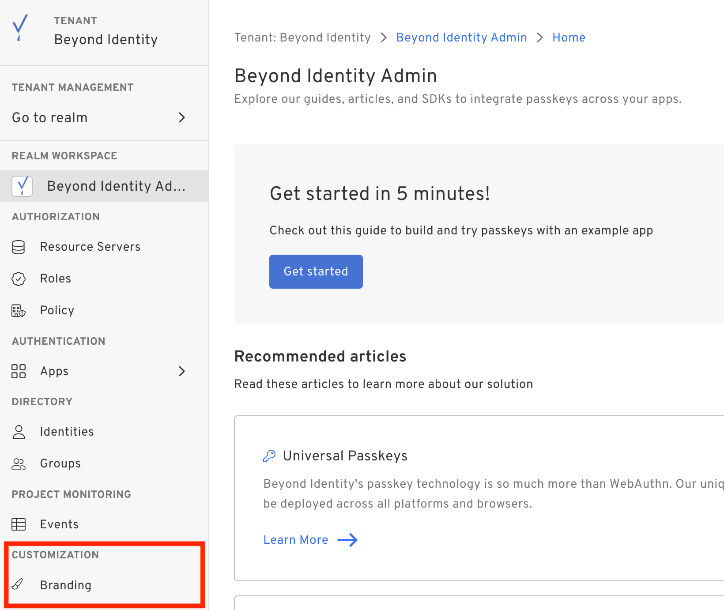Image resolution: width=724 pixels, height=610 pixels.
Task: Click the CUSTOMIZATION section label
Action: (x=56, y=555)
